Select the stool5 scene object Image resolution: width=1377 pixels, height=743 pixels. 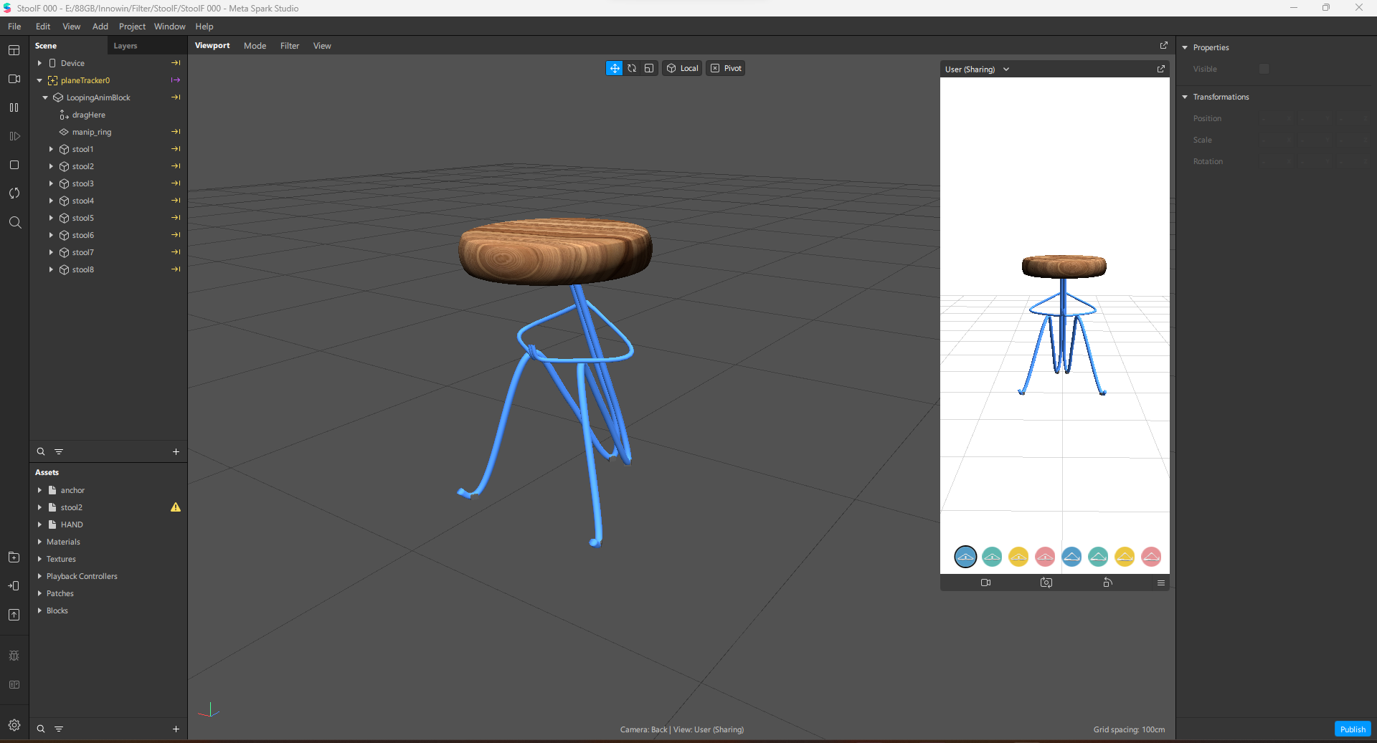click(82, 218)
